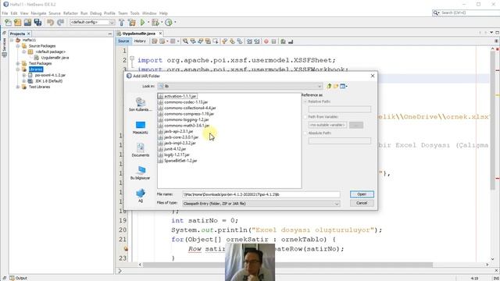Image resolution: width=500 pixels, height=281 pixels.
Task: Expand the Test Libraries node
Action: coord(18,87)
